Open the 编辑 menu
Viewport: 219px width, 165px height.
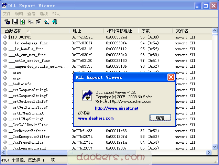coord(19,13)
